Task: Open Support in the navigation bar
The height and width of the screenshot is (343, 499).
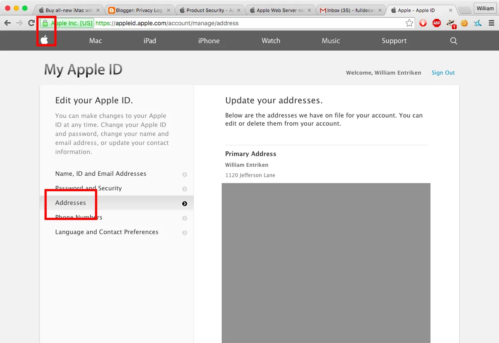Action: coord(394,41)
